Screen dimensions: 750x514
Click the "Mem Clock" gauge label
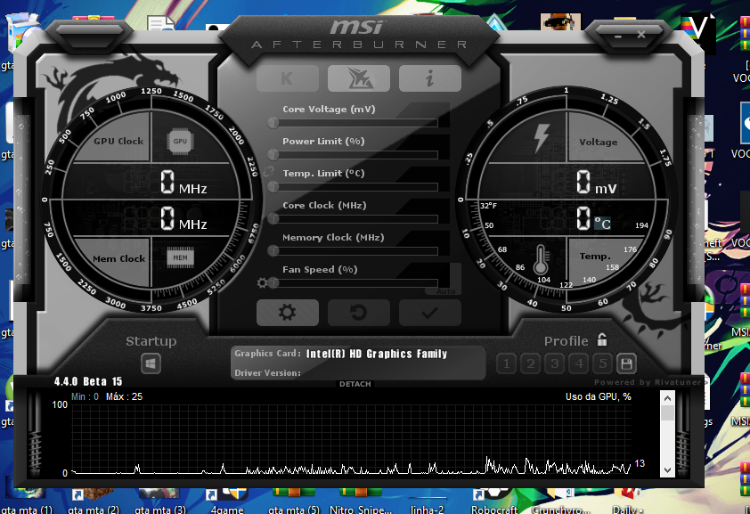point(118,258)
